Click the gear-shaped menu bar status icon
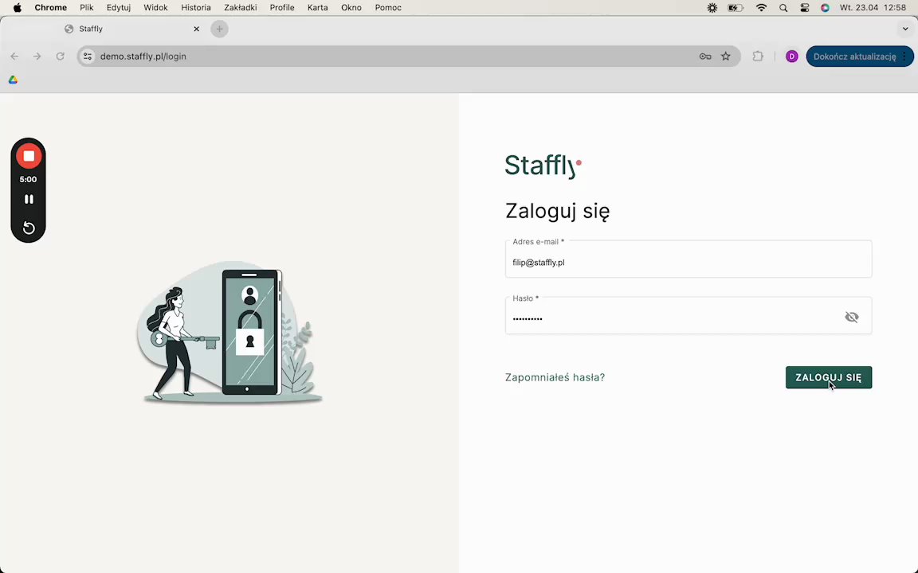The image size is (918, 573). click(712, 8)
